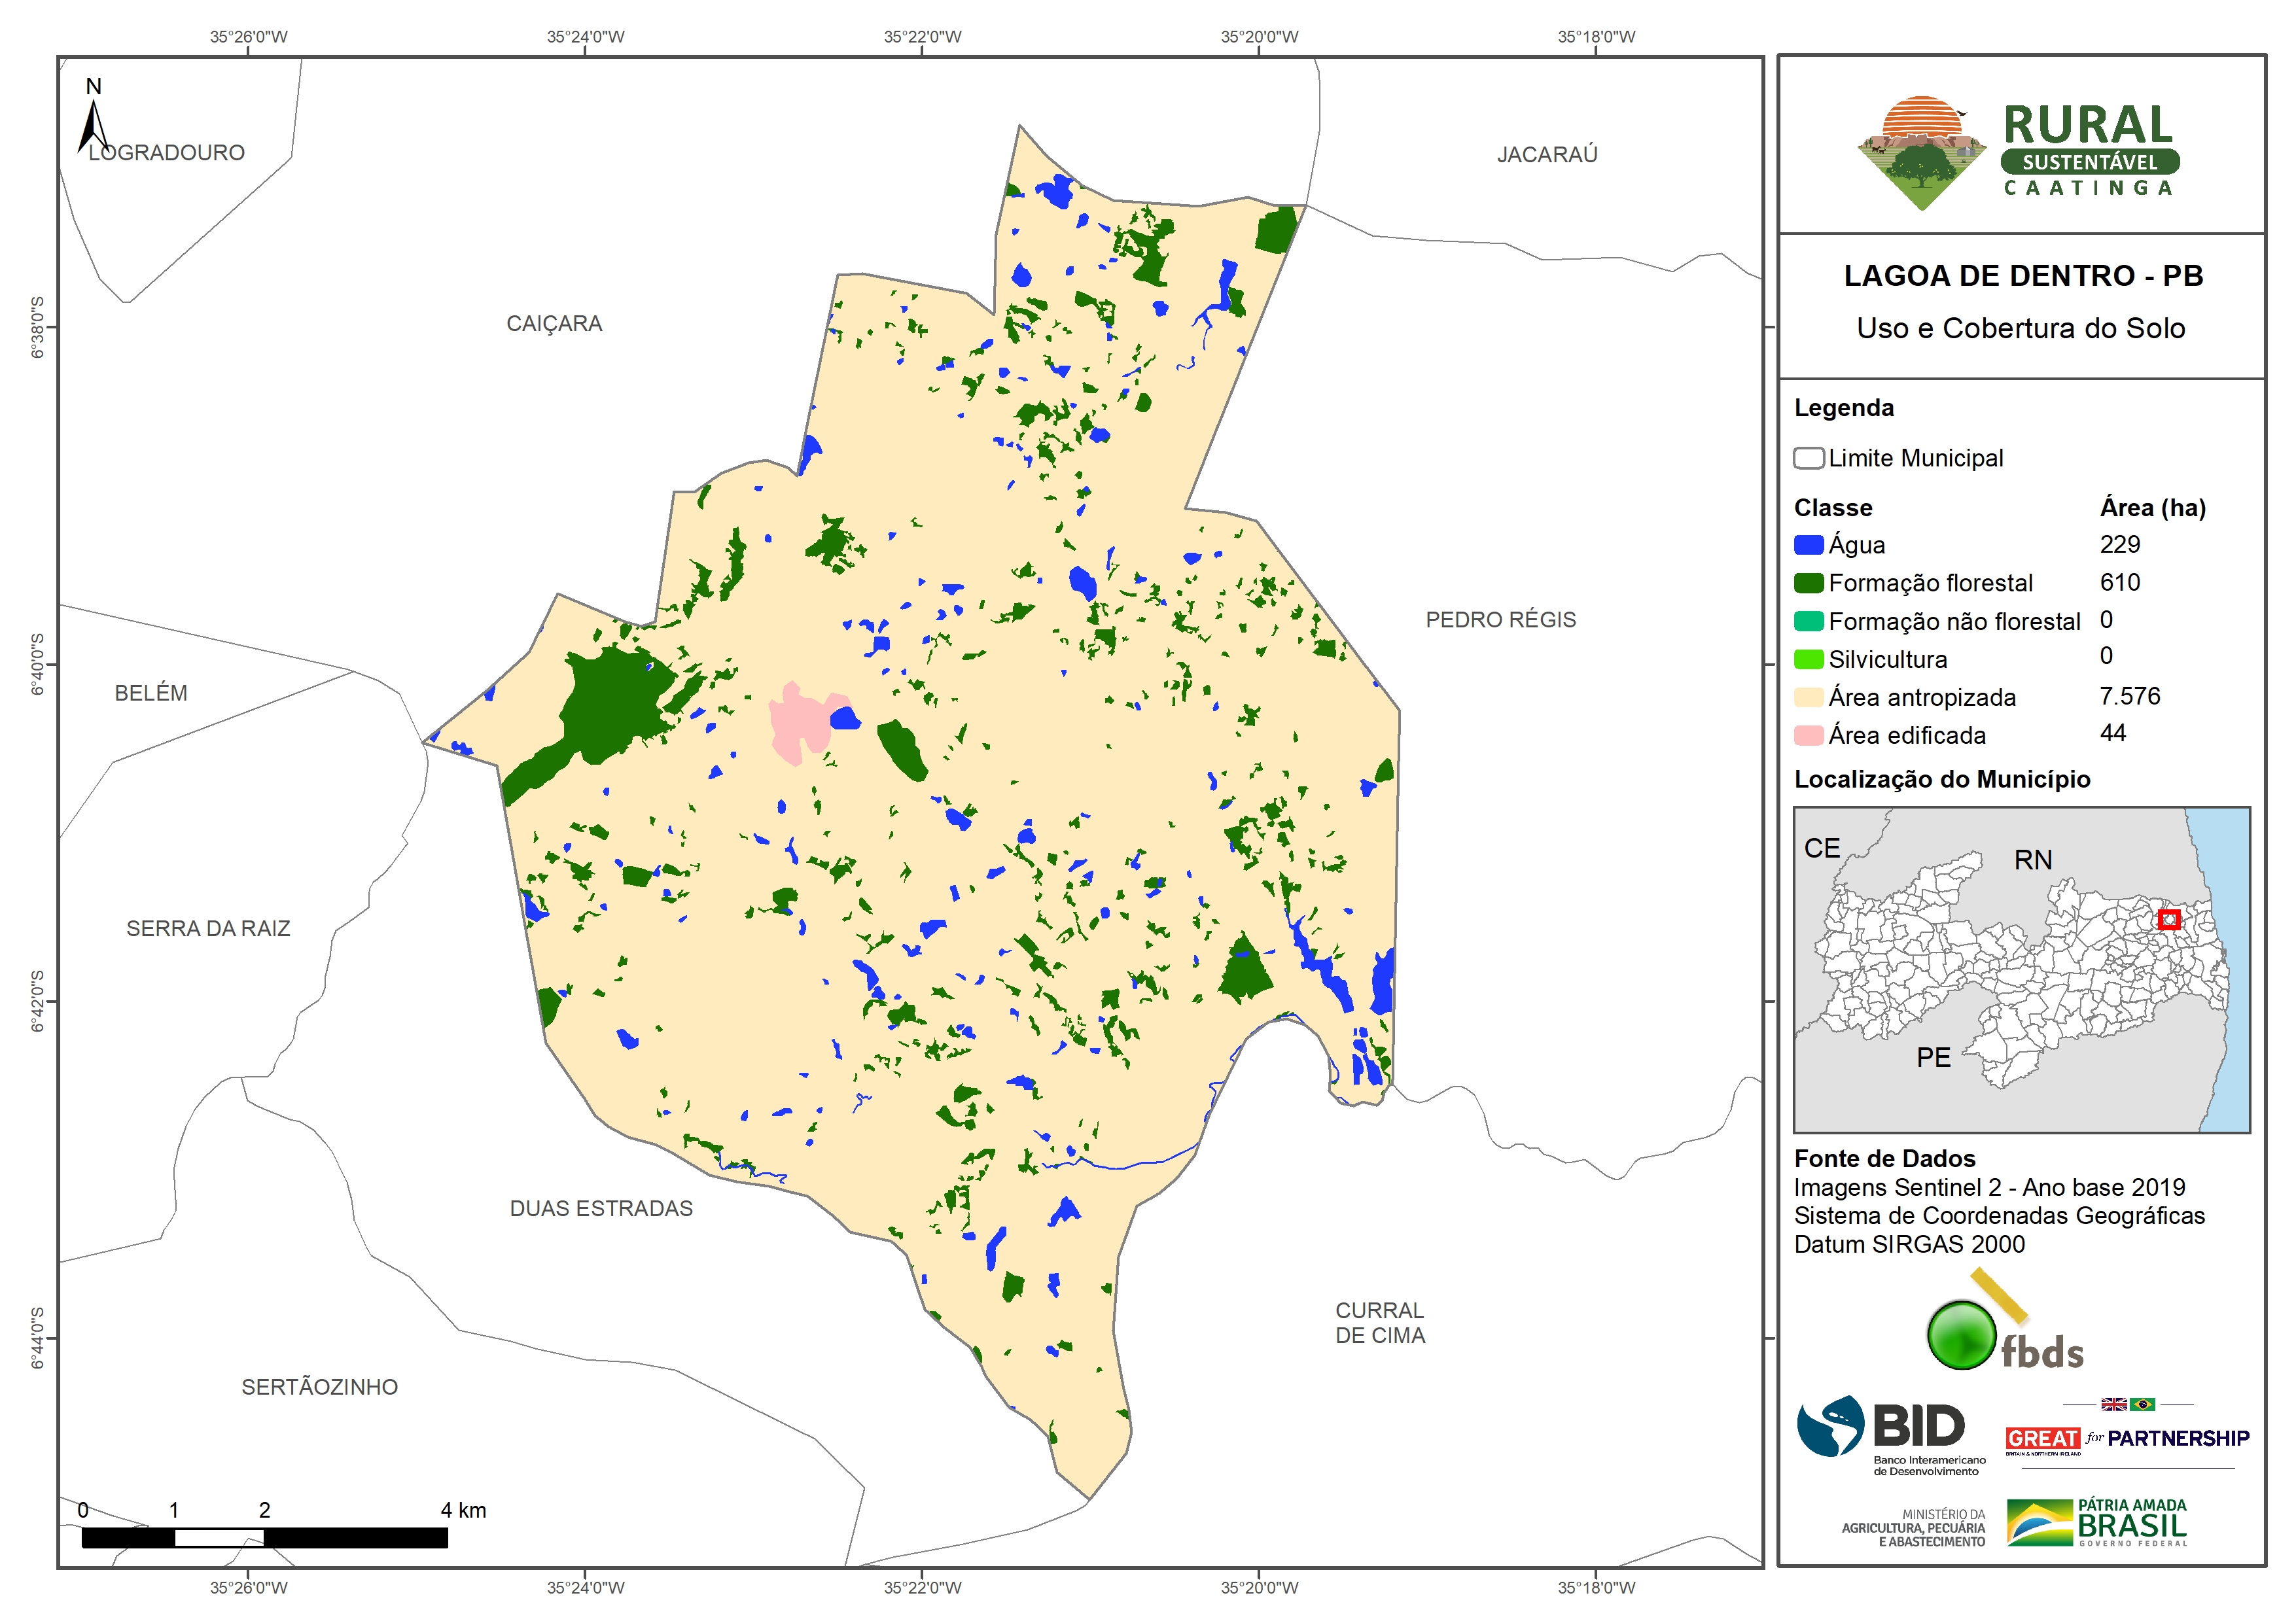Click the Limite Municipal legend box

[1808, 458]
